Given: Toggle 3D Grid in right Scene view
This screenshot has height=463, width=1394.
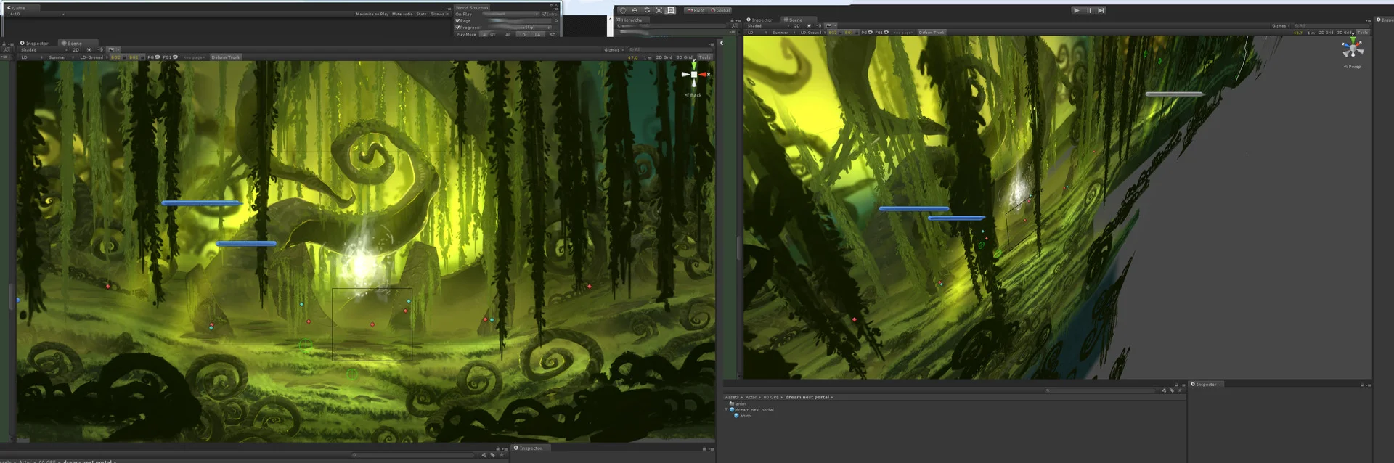Looking at the screenshot, I should (1344, 33).
